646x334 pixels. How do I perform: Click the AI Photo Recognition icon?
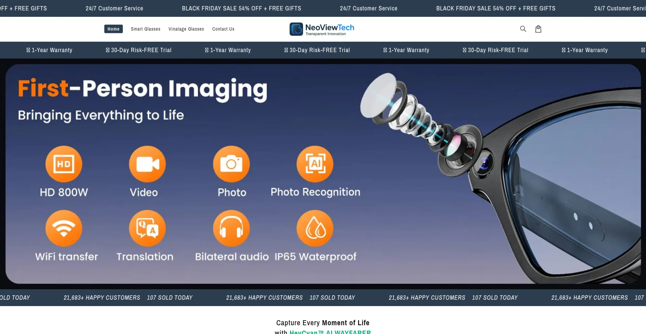pyautogui.click(x=315, y=164)
